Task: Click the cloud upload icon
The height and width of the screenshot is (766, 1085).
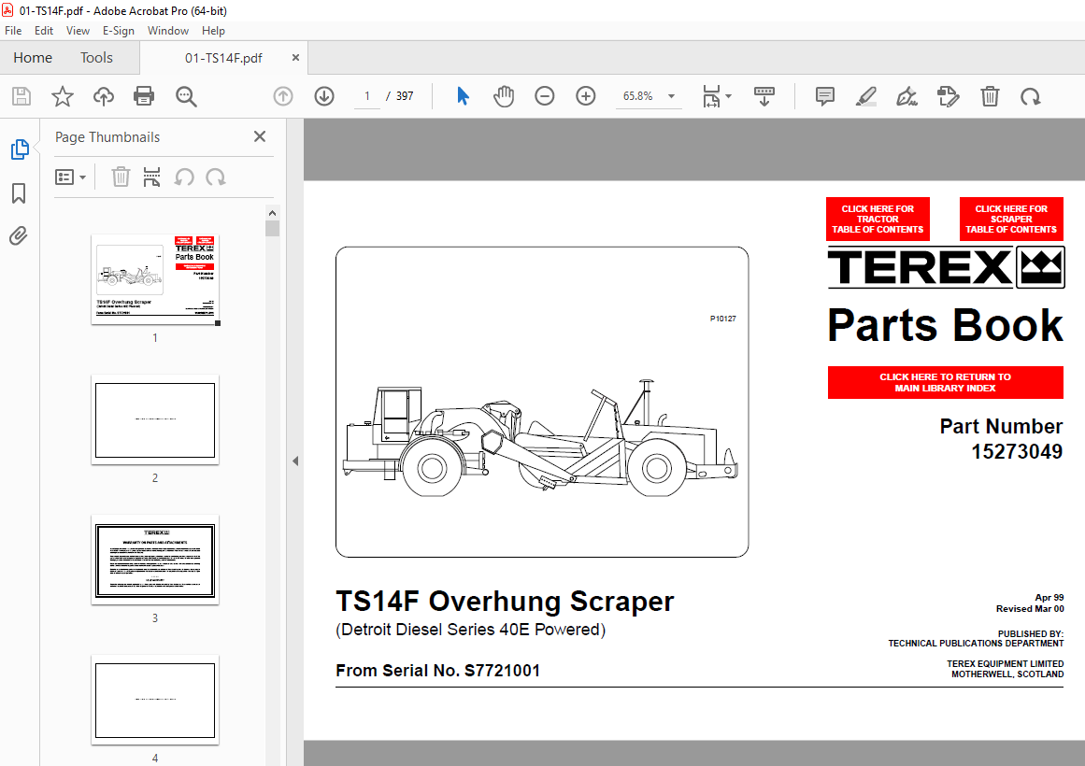Action: (x=103, y=96)
